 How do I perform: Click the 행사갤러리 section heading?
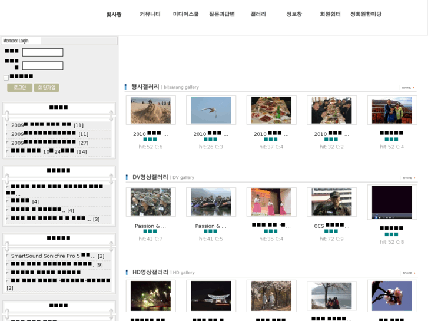point(145,87)
